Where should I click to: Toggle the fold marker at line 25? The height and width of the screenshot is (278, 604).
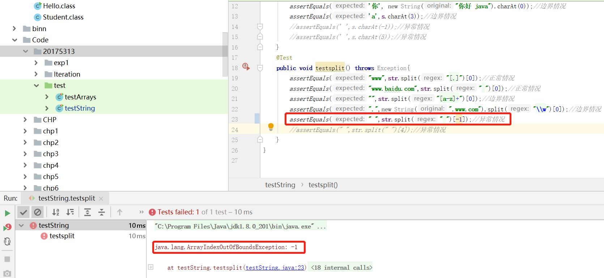click(260, 140)
